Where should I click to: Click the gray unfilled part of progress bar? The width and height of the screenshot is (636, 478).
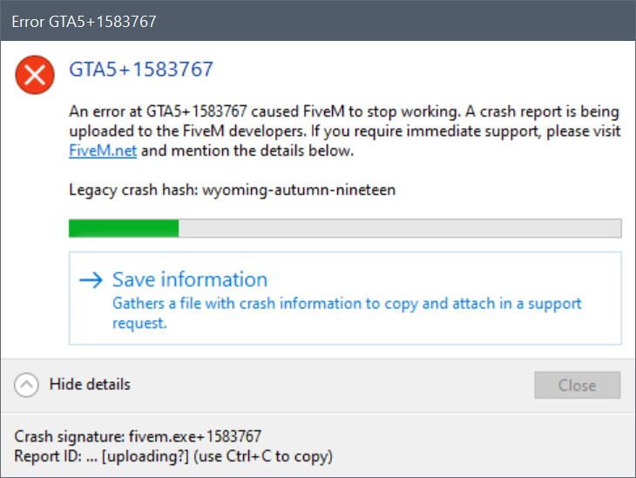click(x=399, y=228)
